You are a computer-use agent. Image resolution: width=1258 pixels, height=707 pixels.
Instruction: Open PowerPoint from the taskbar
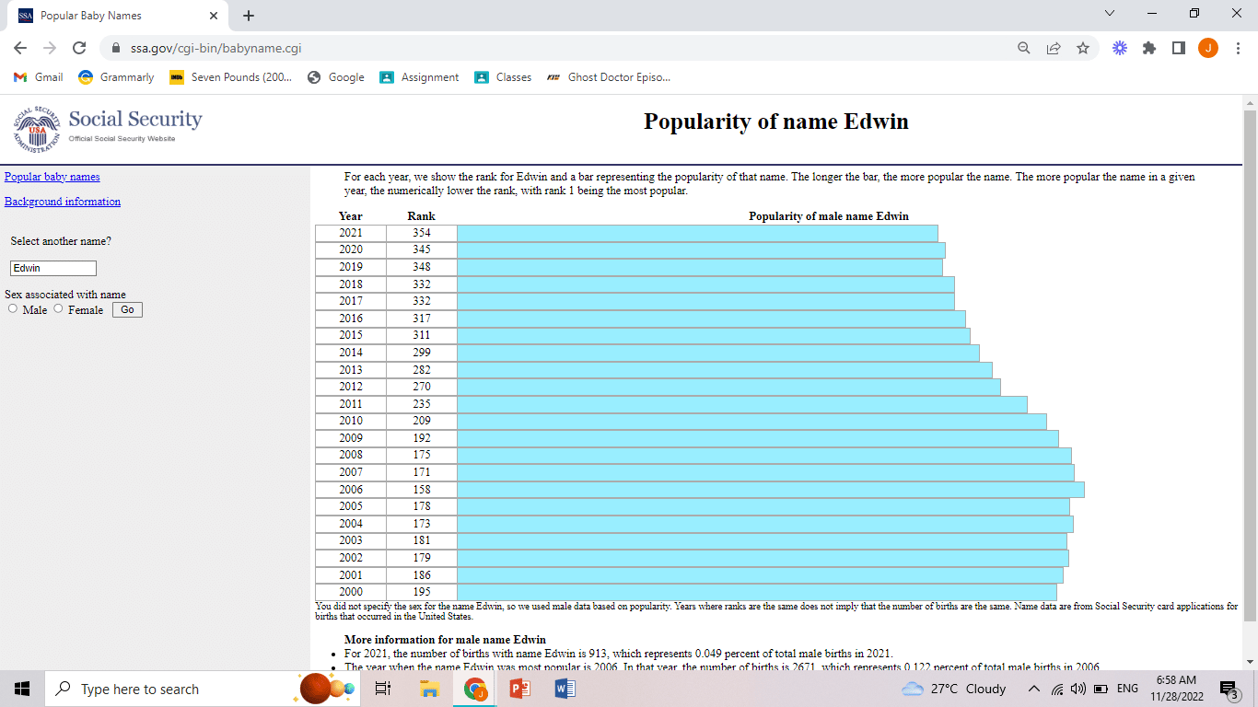click(x=520, y=689)
